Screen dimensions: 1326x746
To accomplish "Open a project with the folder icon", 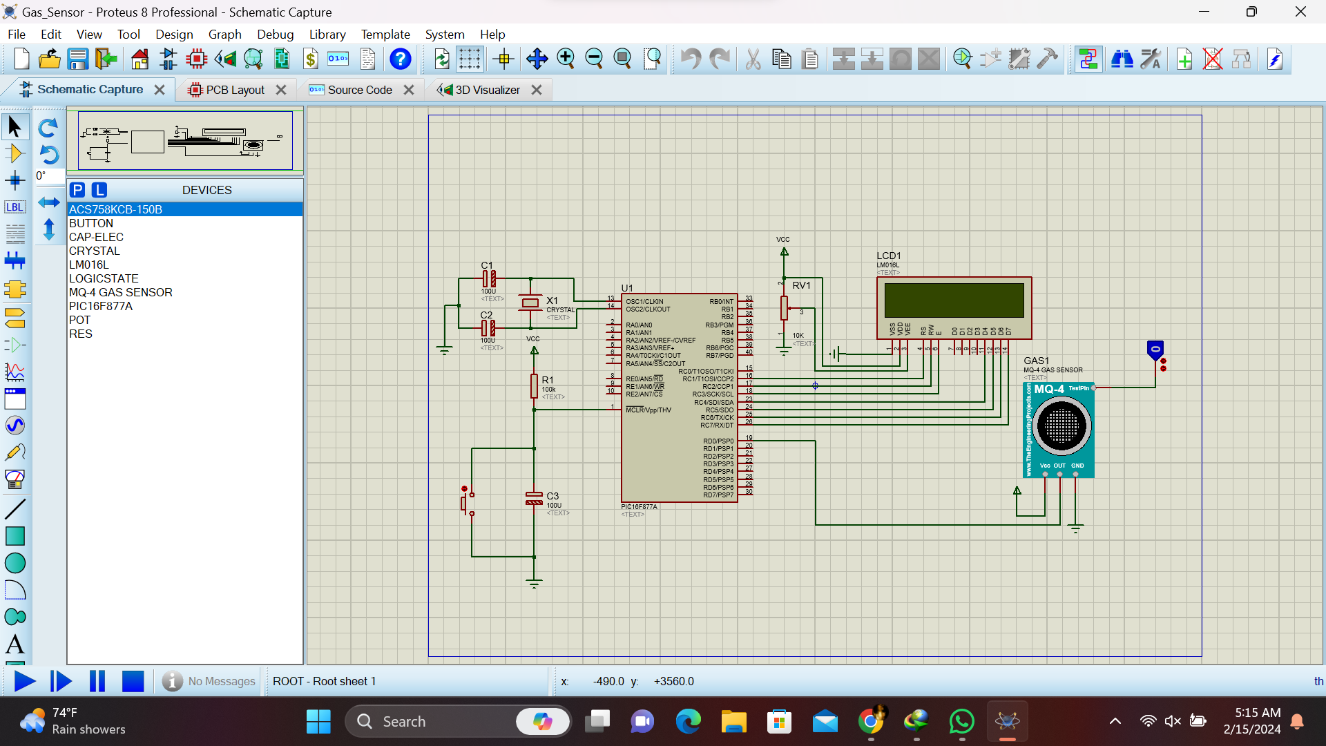I will 50,59.
